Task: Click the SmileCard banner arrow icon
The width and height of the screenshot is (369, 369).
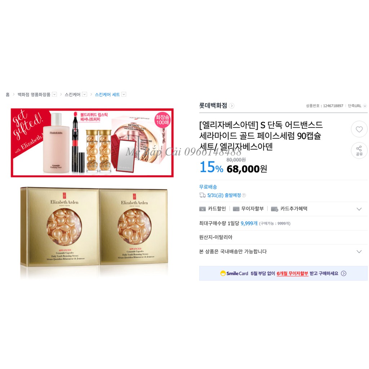Action: point(343,273)
